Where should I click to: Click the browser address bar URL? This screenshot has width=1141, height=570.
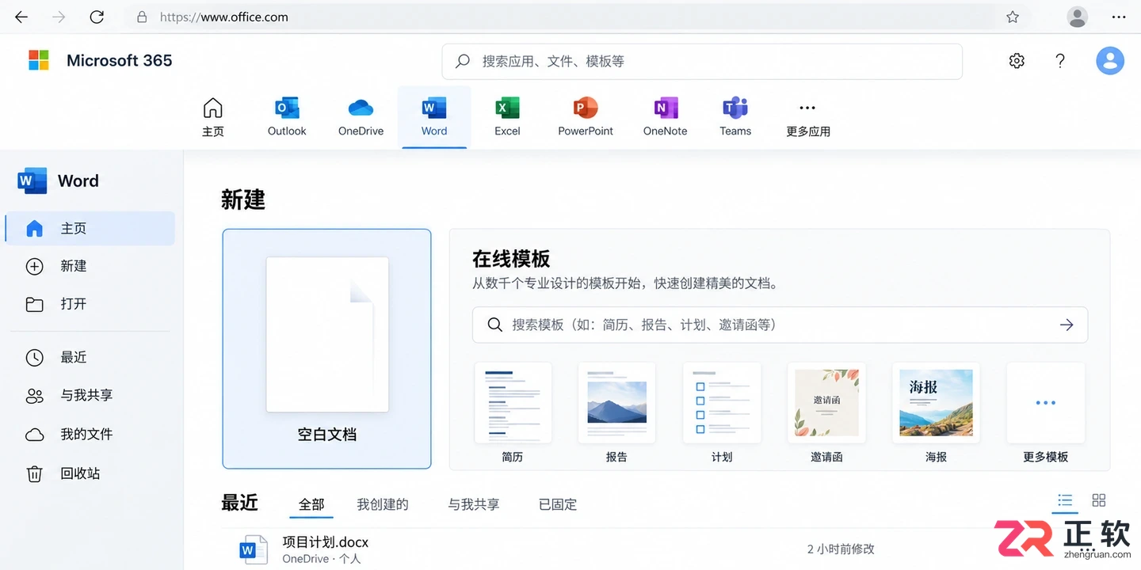(x=224, y=17)
